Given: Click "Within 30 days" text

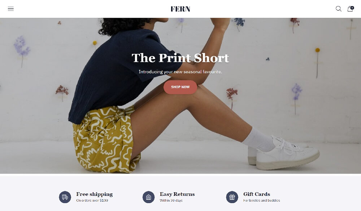Looking at the screenshot, I should click(x=171, y=201).
